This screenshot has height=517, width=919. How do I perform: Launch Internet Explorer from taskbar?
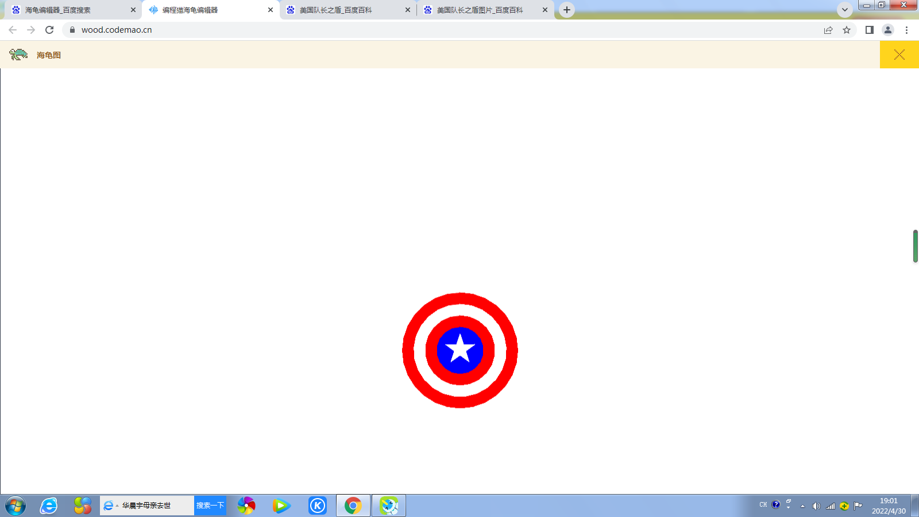point(49,506)
